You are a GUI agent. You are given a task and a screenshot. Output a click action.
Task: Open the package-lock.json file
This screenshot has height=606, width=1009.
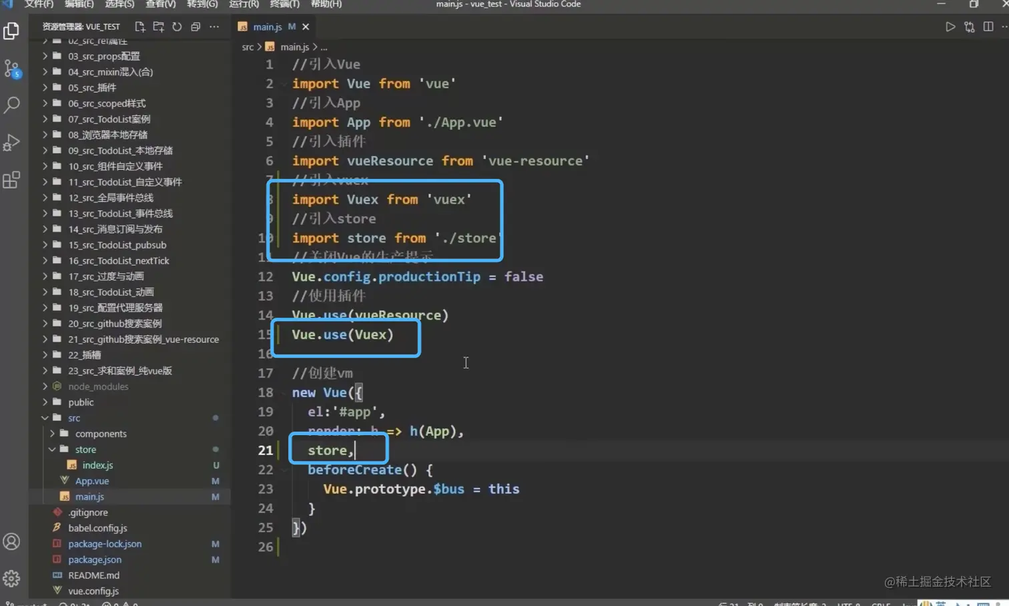coord(104,544)
